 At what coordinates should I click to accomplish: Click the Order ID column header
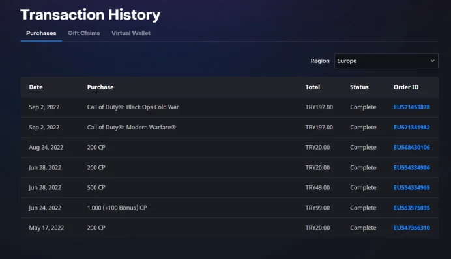(406, 87)
